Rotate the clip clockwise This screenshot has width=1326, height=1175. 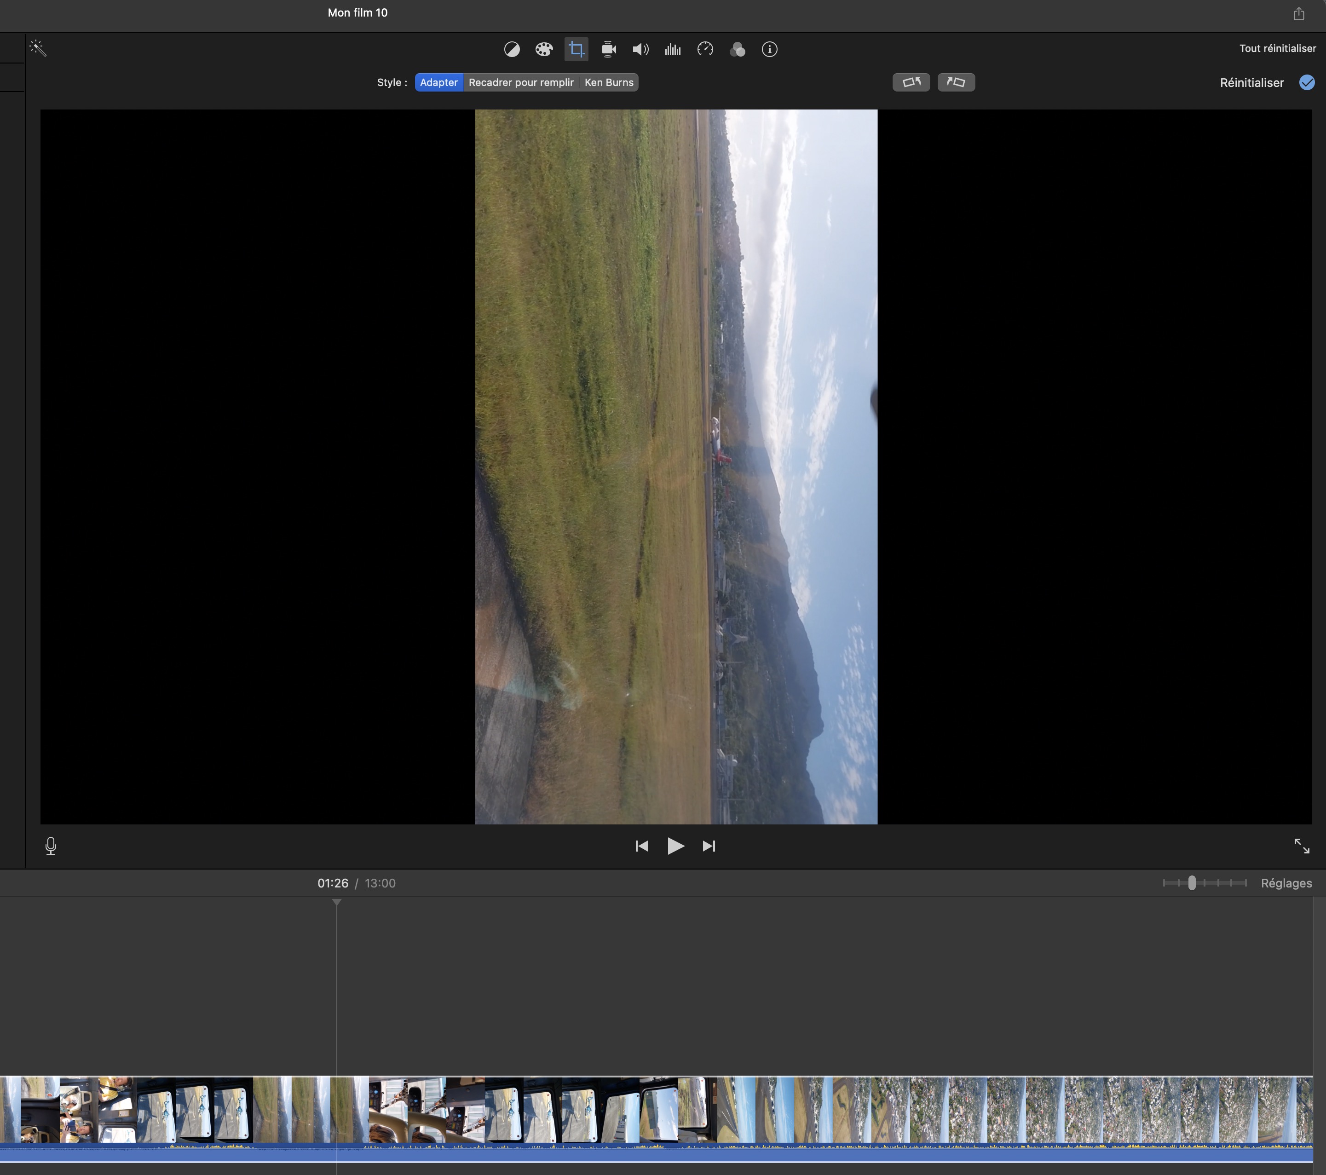pyautogui.click(x=956, y=82)
